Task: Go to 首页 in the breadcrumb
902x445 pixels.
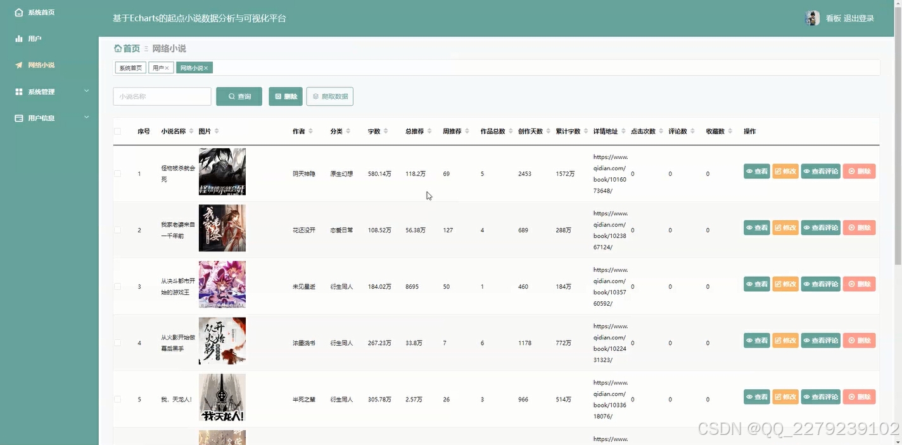Action: [x=127, y=49]
